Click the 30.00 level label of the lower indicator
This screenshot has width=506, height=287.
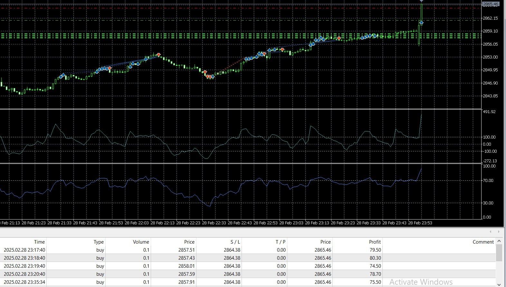coord(488,203)
